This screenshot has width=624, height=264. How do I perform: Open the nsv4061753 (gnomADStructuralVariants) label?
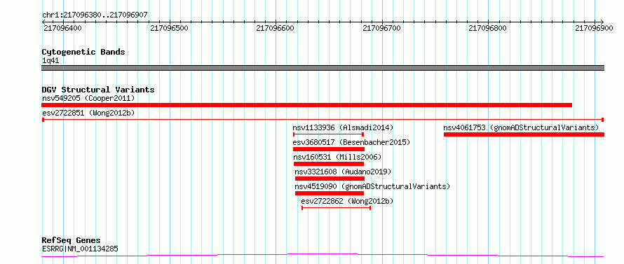tap(522, 127)
